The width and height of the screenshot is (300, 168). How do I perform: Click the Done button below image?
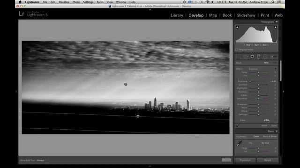tap(226, 160)
